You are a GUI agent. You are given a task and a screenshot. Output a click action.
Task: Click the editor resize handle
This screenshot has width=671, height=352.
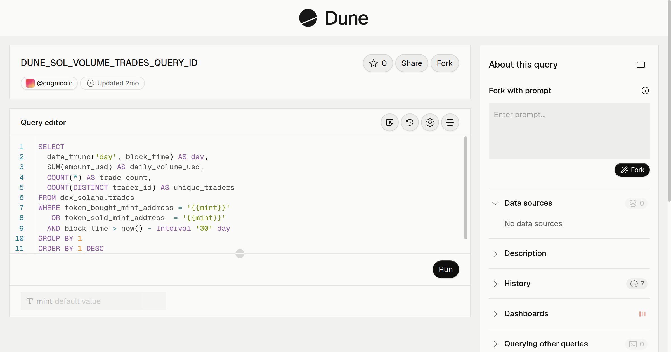pos(240,254)
